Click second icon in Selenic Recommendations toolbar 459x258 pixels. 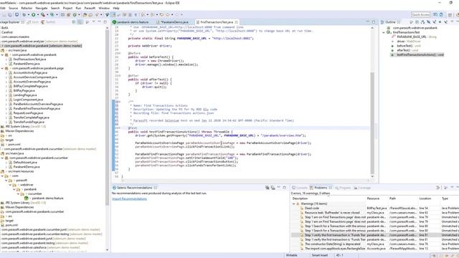pyautogui.click(x=273, y=188)
